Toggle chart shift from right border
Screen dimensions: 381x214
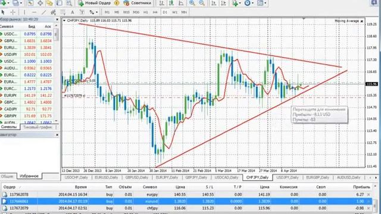224,3
